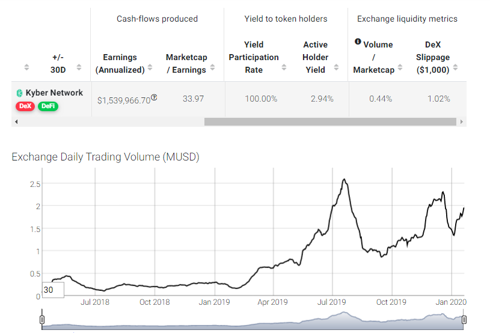Open the Kyber Network project link
Image resolution: width=490 pixels, height=333 pixels.
coord(54,93)
